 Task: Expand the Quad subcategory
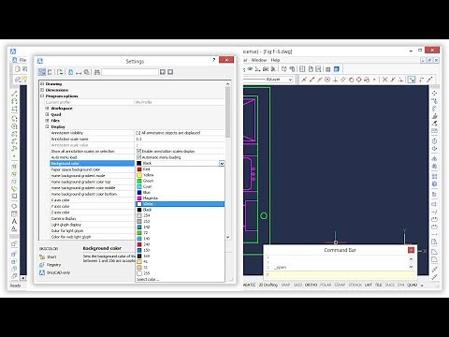click(47, 114)
